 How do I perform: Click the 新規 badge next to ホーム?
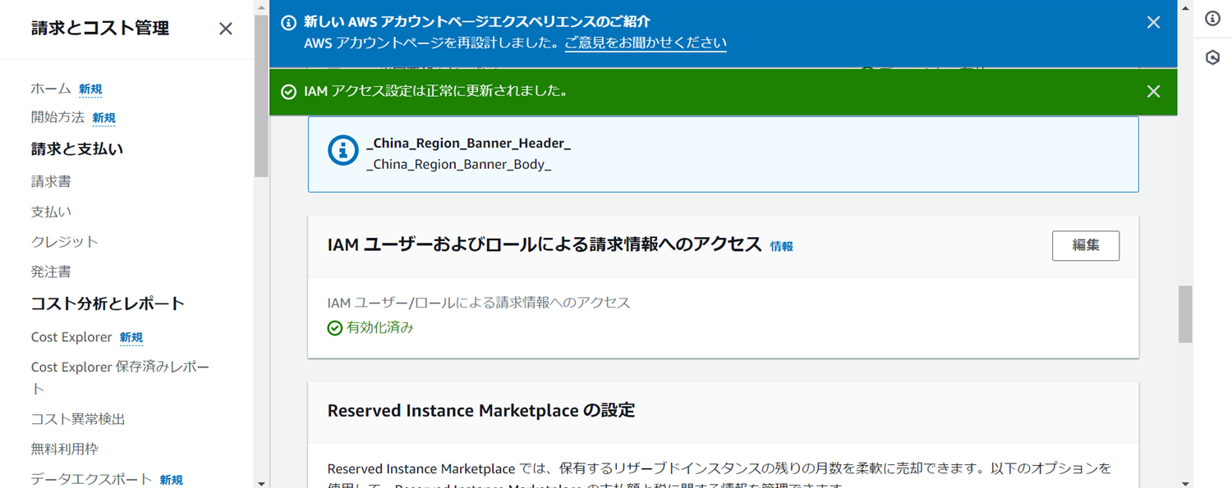coord(90,89)
